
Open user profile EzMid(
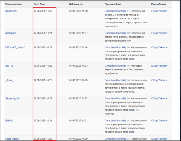pos(9,121)
